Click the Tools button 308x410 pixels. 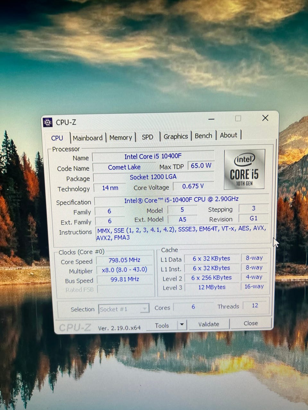click(162, 325)
